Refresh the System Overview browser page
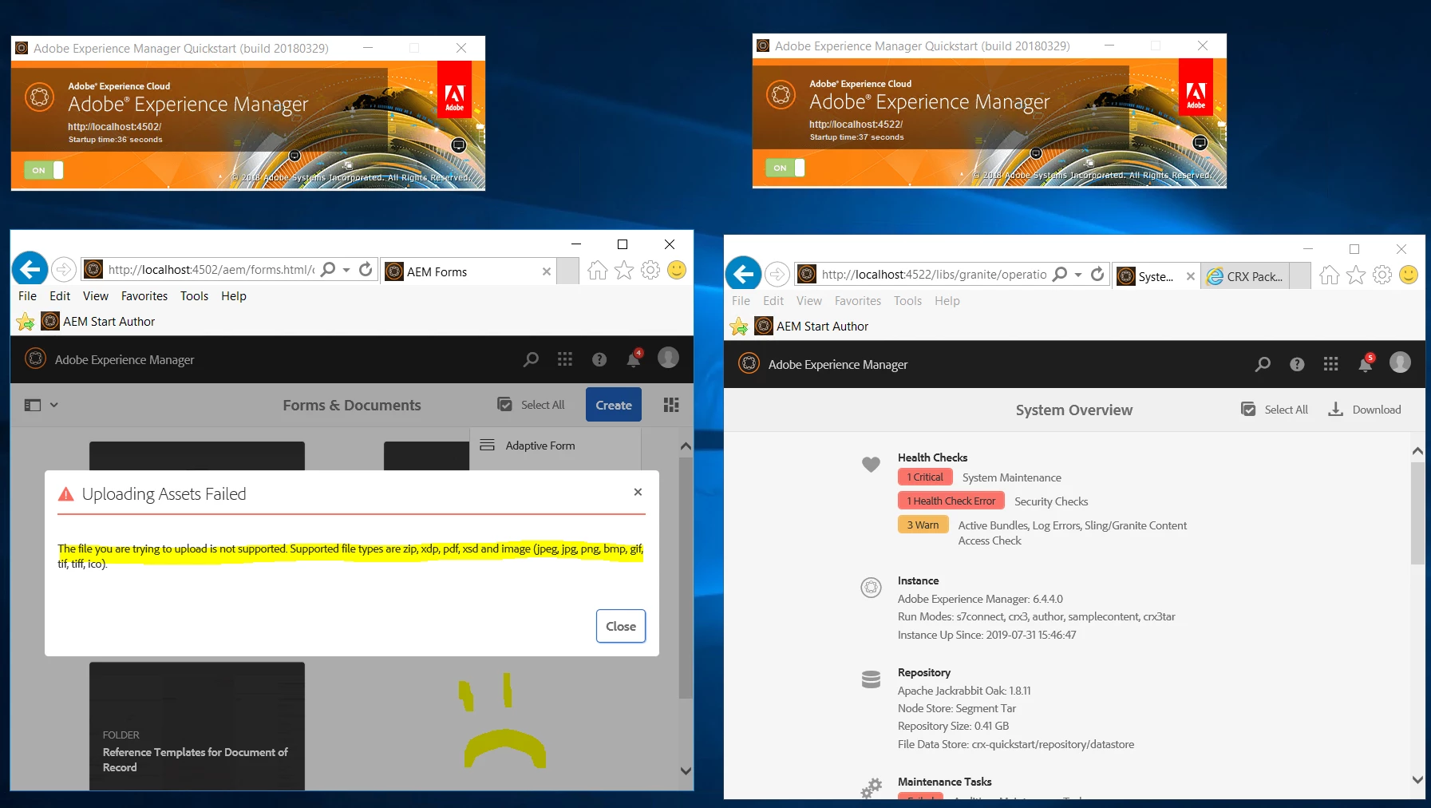1431x808 pixels. coord(1097,275)
